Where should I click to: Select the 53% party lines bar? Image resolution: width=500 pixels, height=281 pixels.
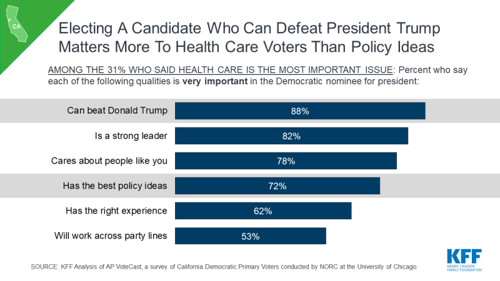251,236
